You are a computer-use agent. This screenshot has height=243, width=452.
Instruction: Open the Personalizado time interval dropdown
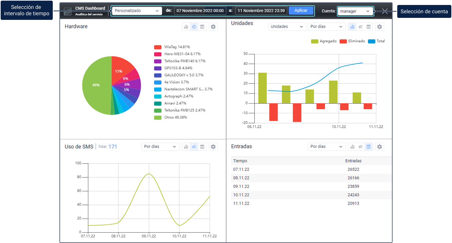point(136,11)
